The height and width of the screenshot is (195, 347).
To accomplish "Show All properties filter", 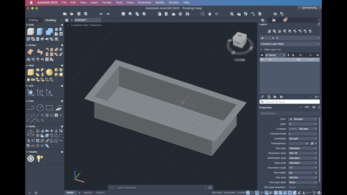I will click(301, 107).
